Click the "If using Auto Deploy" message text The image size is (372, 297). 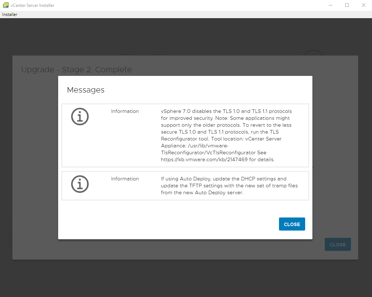pyautogui.click(x=229, y=186)
